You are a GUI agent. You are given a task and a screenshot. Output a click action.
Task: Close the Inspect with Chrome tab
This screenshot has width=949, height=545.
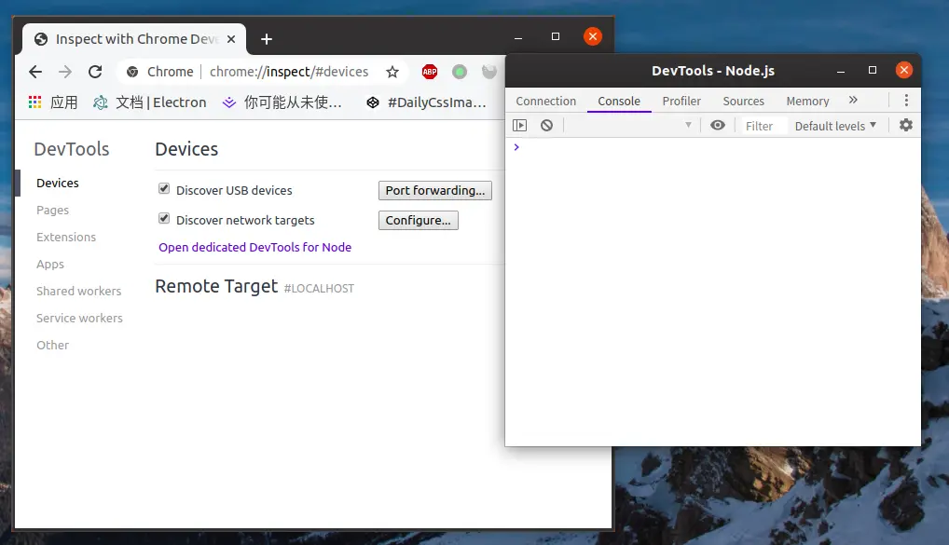(231, 39)
